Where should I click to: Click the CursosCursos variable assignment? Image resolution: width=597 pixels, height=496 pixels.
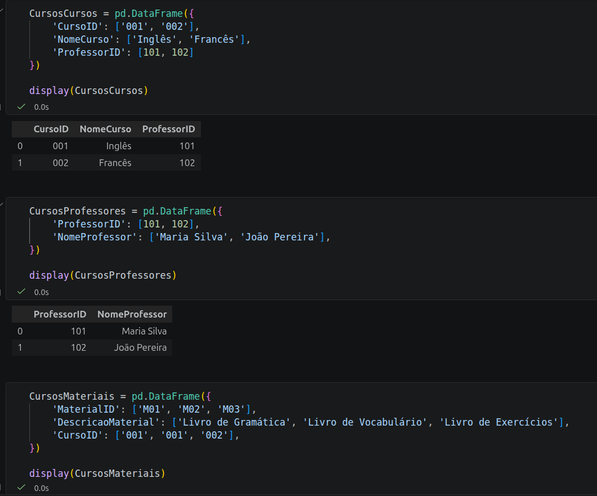(63, 14)
